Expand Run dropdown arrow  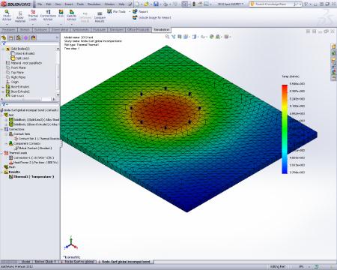click(61, 25)
